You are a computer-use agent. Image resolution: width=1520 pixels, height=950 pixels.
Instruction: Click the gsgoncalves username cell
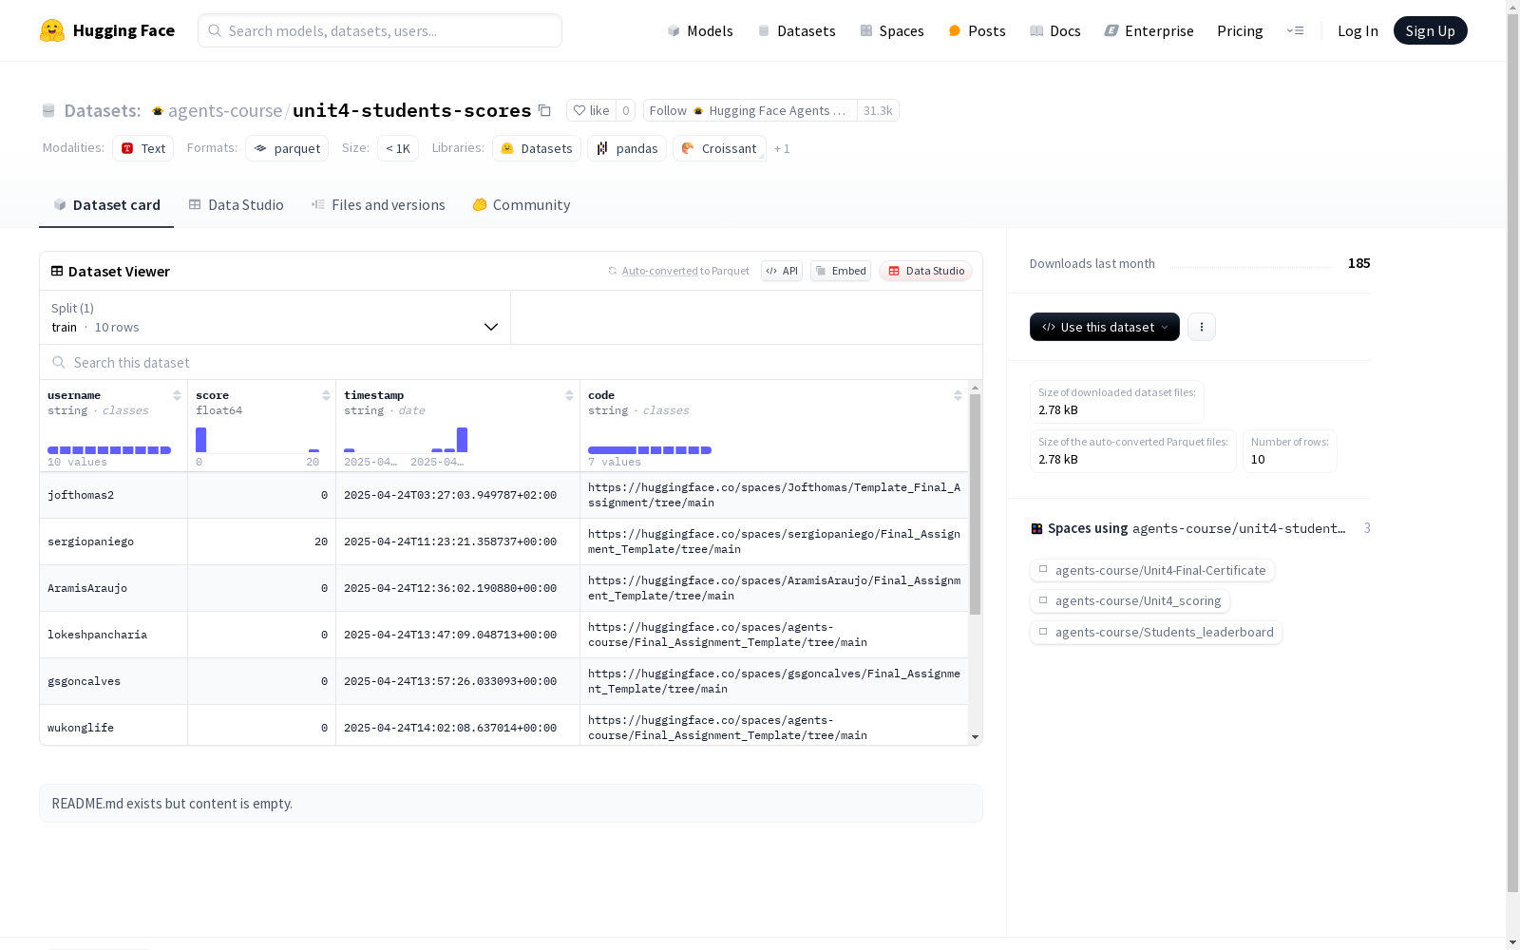113,681
